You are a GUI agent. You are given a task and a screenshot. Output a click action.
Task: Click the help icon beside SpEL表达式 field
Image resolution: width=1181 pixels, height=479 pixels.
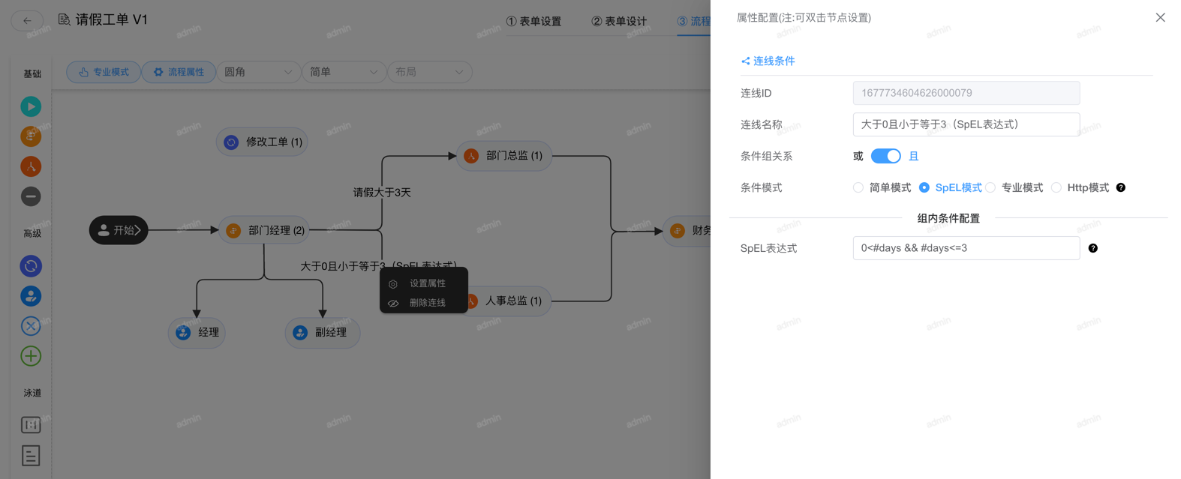(1092, 248)
